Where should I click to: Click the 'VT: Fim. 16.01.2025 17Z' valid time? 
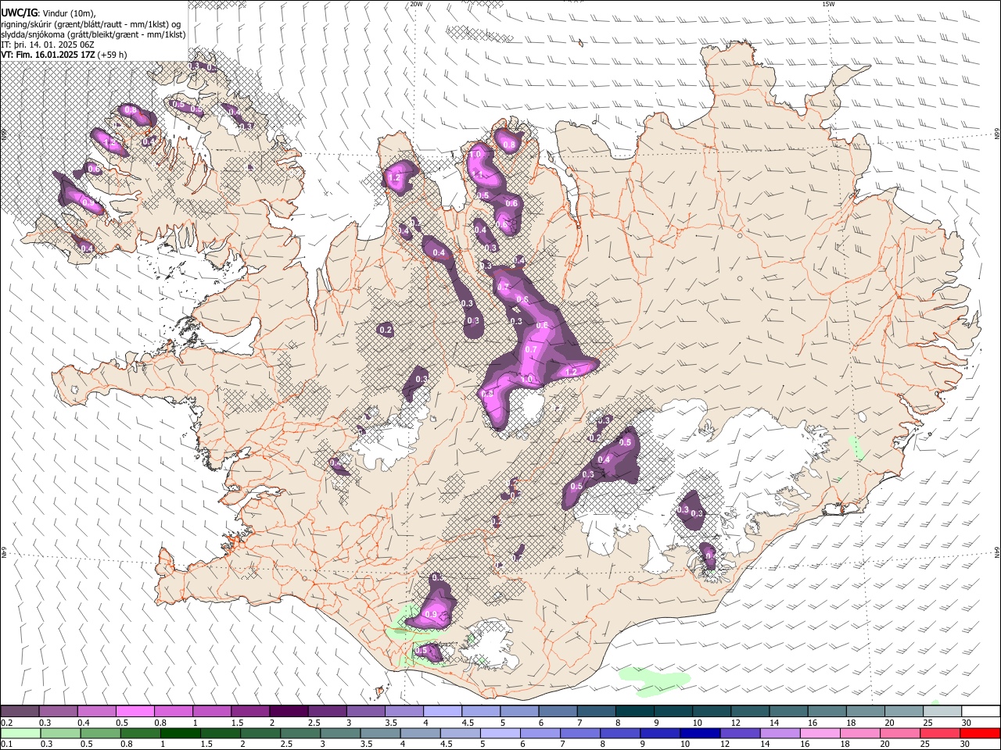[48, 55]
